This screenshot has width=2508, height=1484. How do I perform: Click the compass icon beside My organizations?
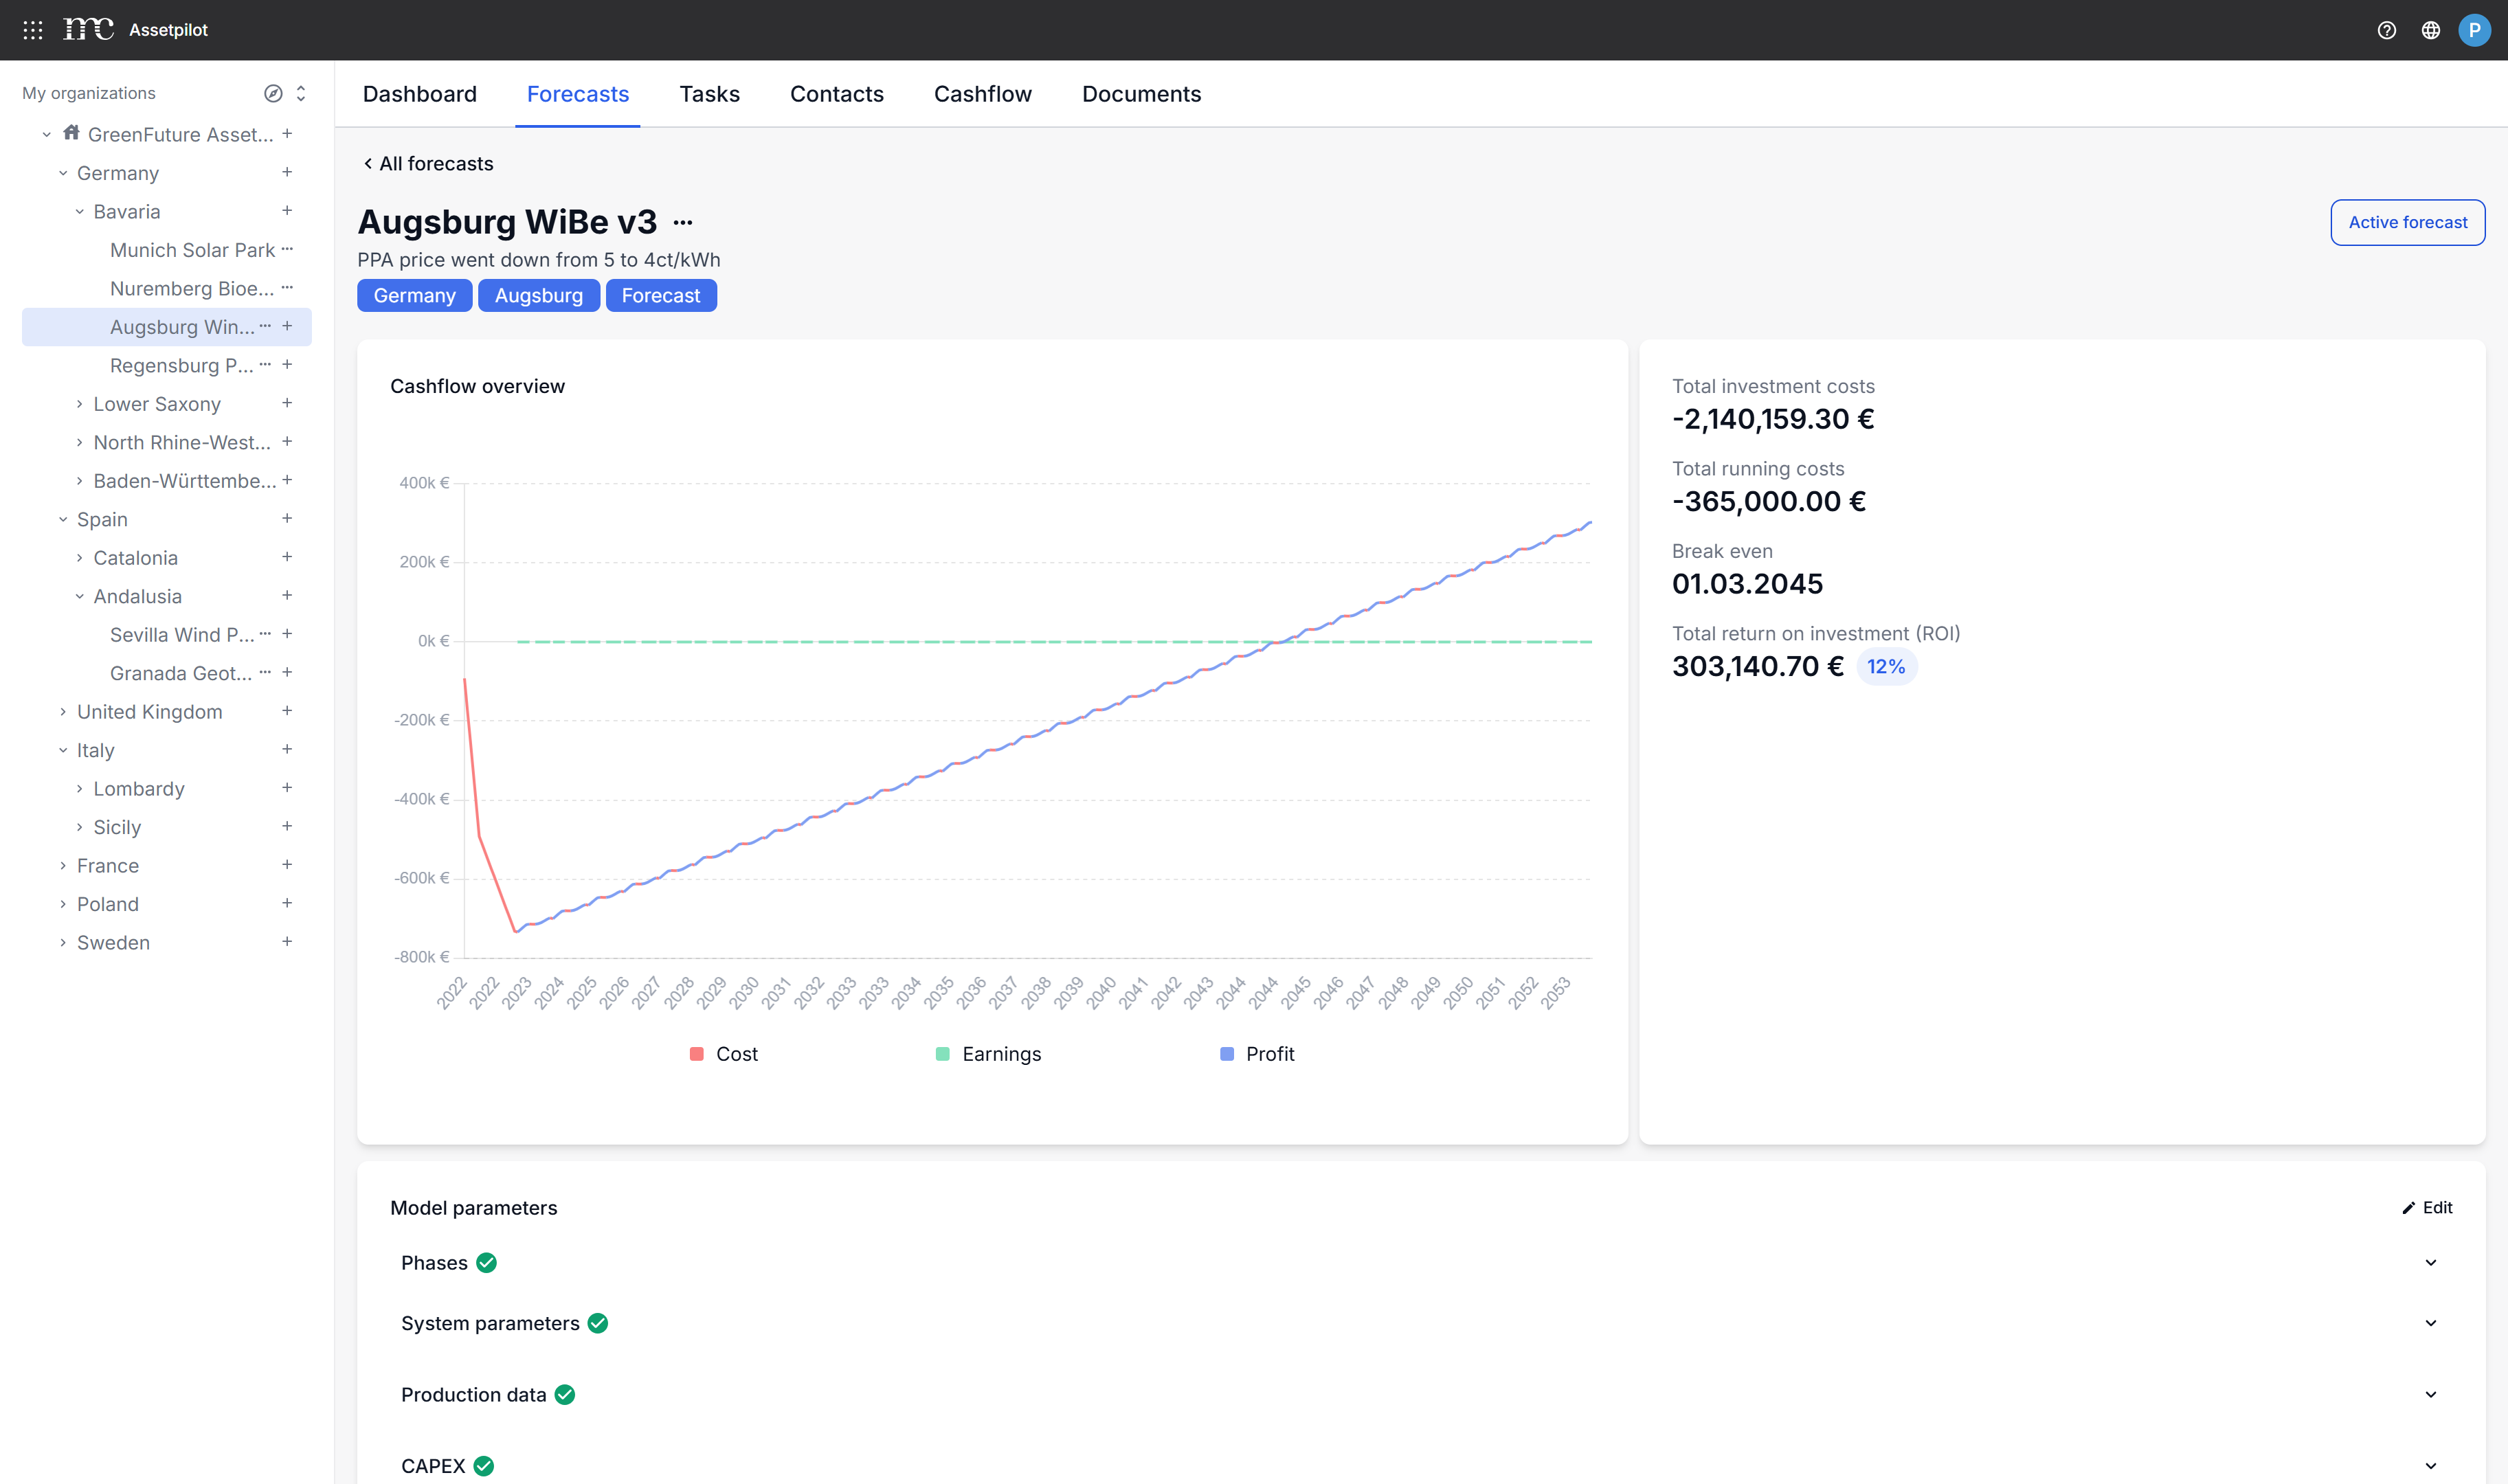point(272,93)
